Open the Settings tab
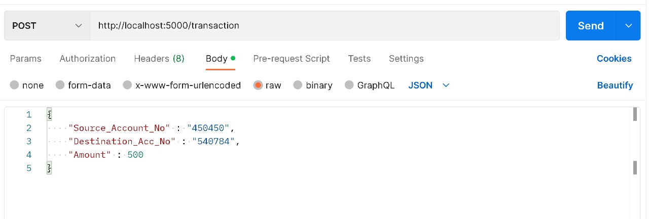Screen dimensions: 649x219 (406, 59)
